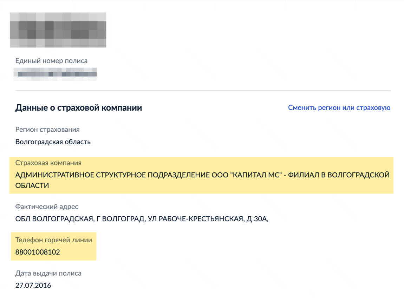Viewport: 404px width, 302px height.
Task: Click the 'Единый номер полиса' label
Action: pos(51,60)
